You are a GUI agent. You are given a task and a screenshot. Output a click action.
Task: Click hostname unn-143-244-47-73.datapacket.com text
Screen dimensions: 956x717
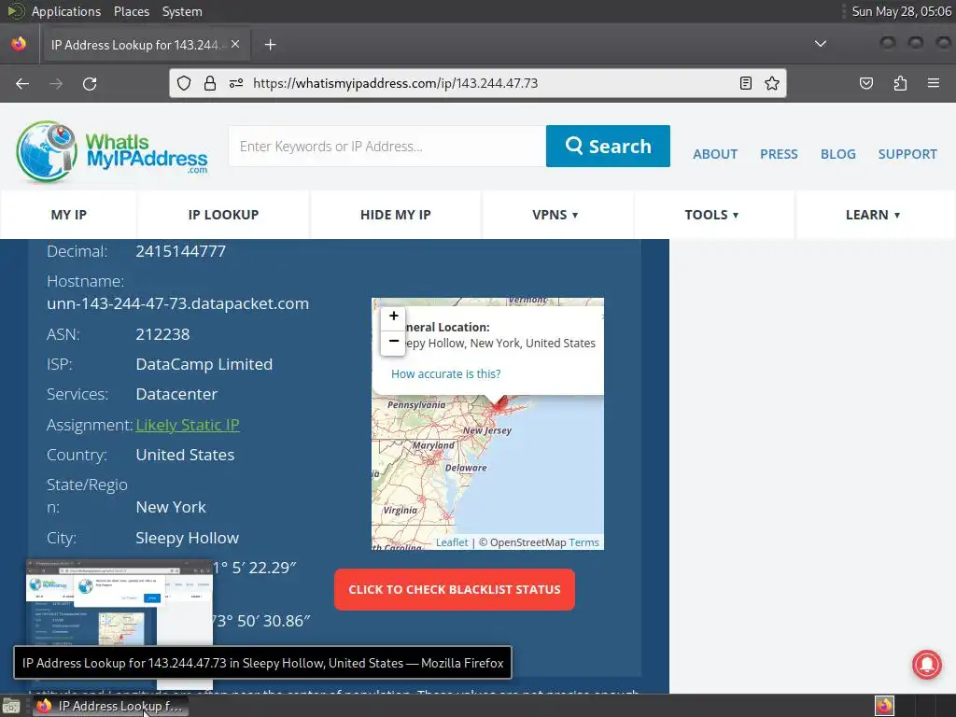178,303
